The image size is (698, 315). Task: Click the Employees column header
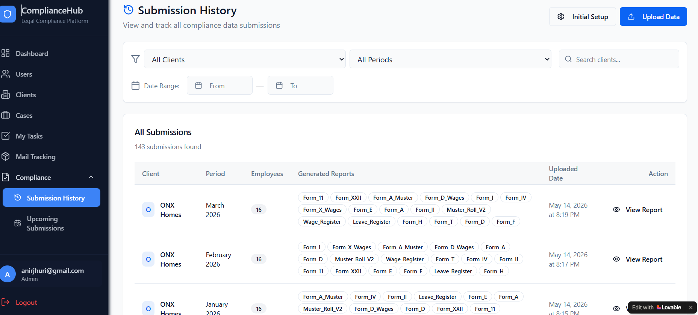tap(267, 173)
